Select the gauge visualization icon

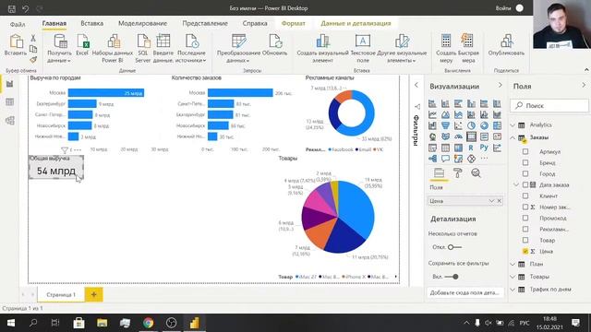[458, 136]
